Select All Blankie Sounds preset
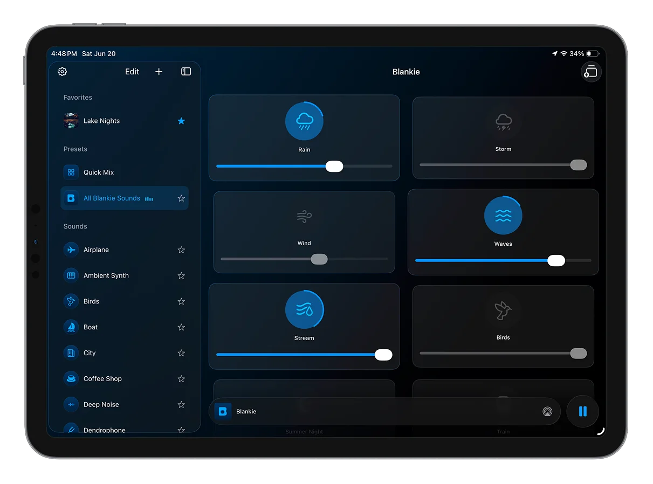Viewport: 653px width, 484px height. [125, 198]
